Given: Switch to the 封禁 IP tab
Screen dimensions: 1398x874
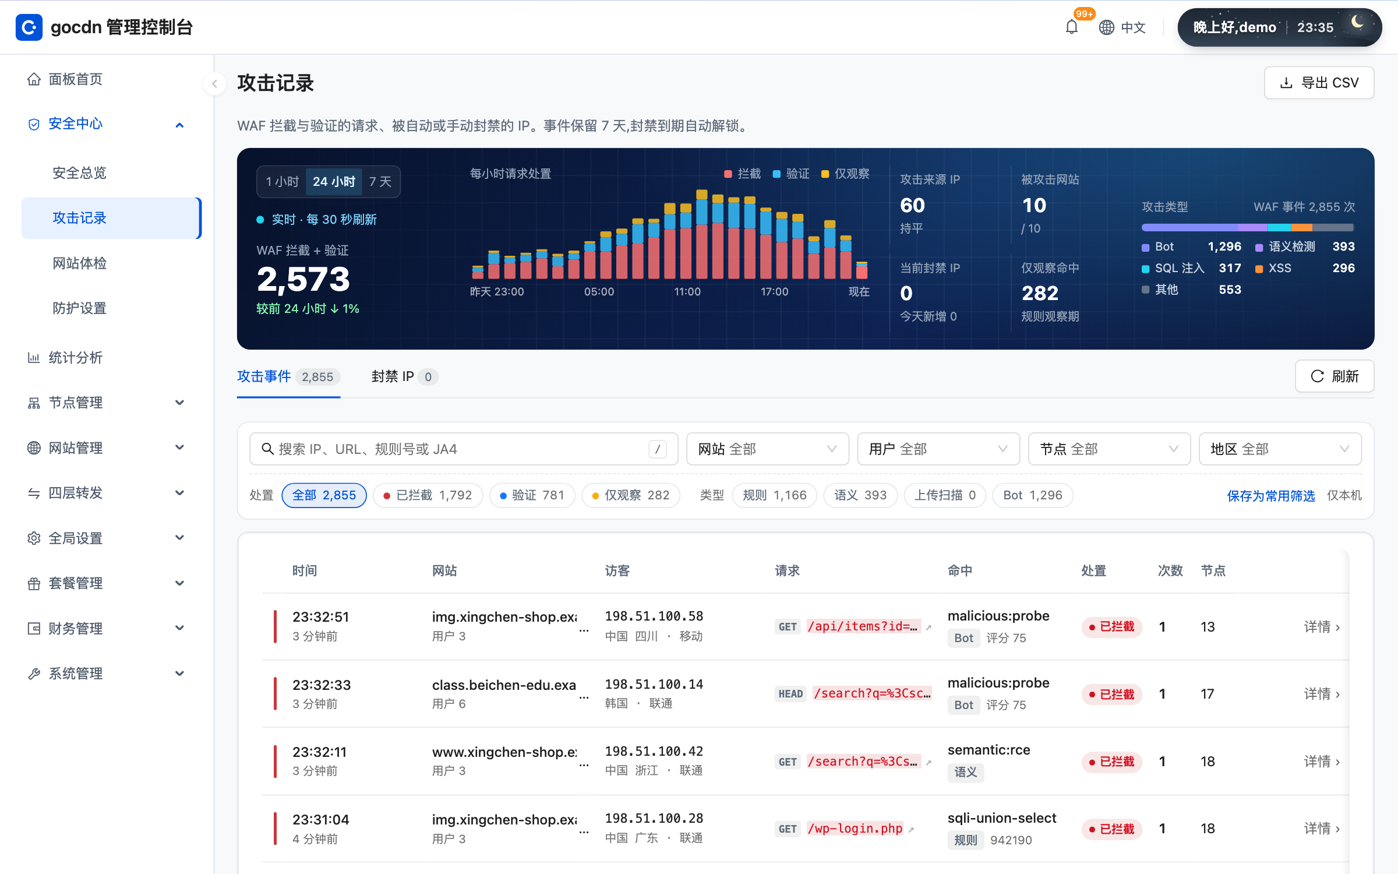Looking at the screenshot, I should pos(404,377).
